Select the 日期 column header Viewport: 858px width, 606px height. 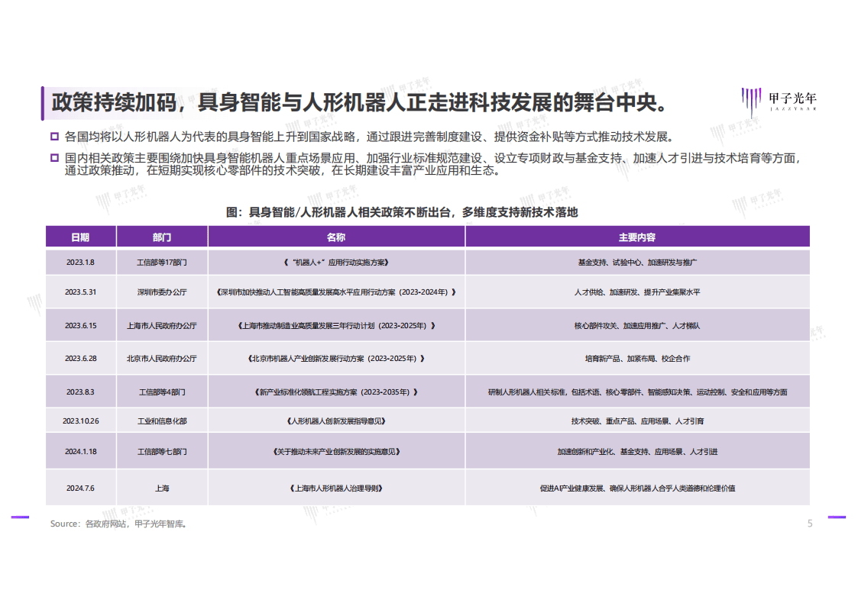click(81, 237)
